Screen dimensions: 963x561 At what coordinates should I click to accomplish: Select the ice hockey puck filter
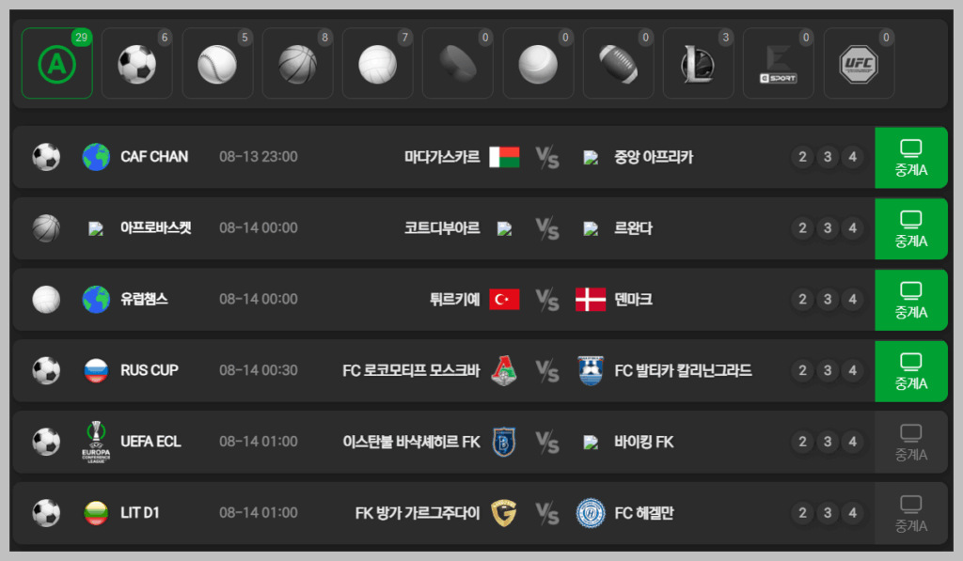pos(458,64)
